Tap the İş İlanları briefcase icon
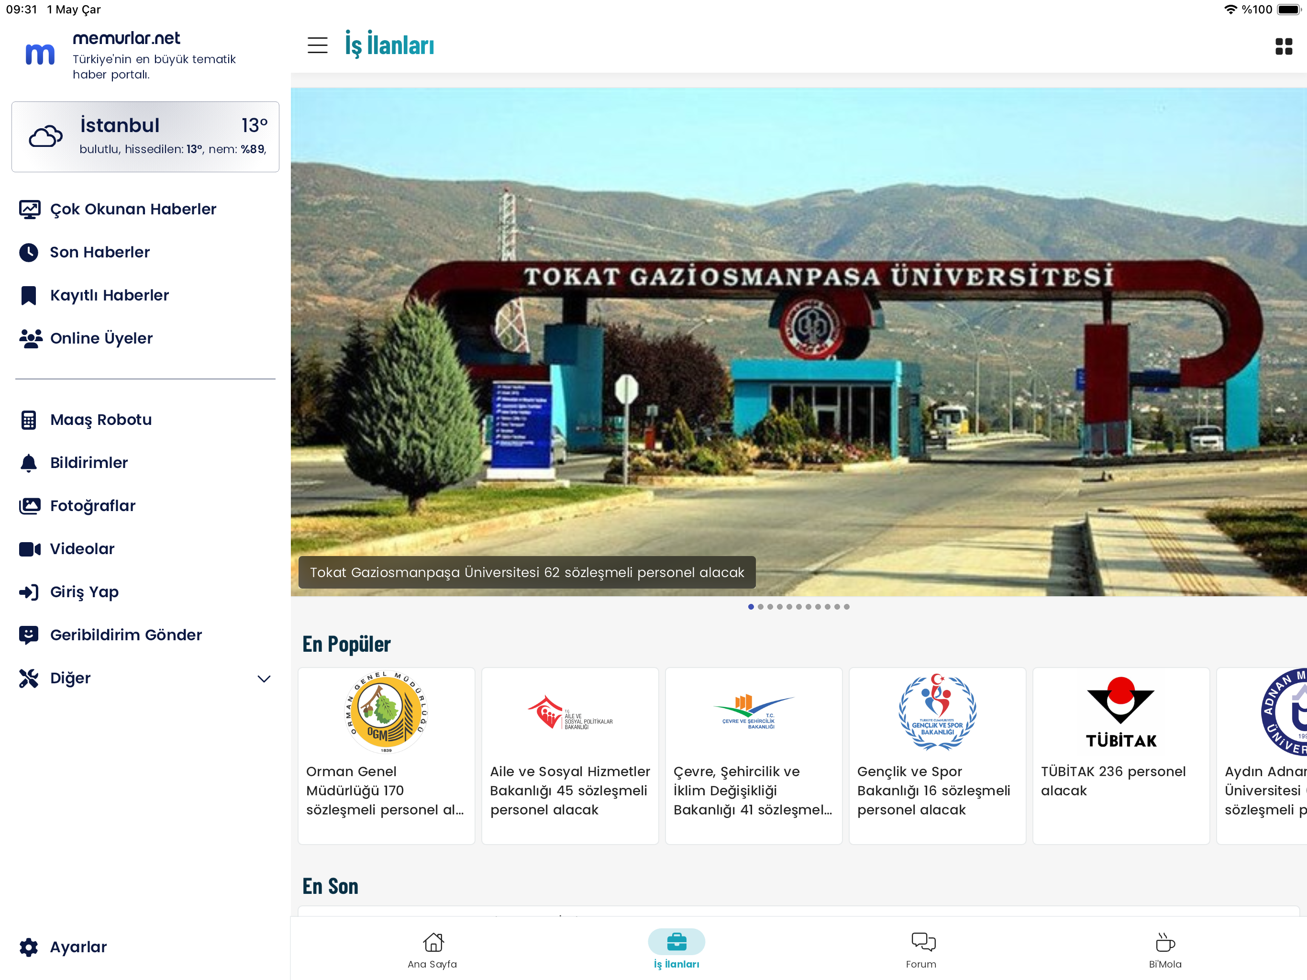Screen dimensions: 1307x980 pyautogui.click(x=676, y=942)
